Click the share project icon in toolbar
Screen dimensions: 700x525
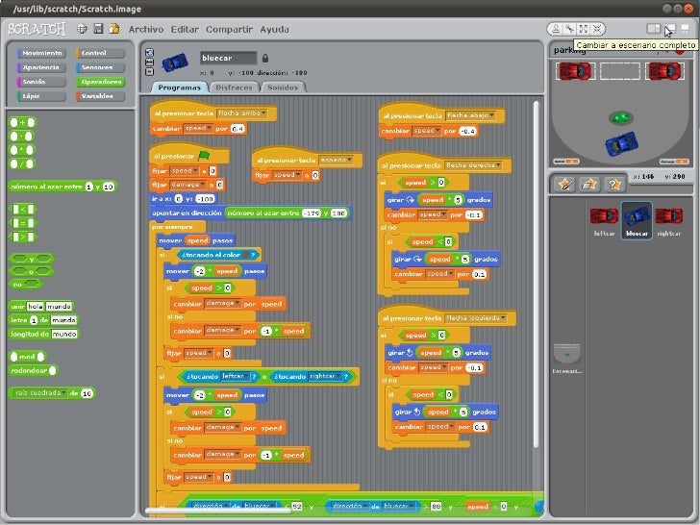[114, 29]
